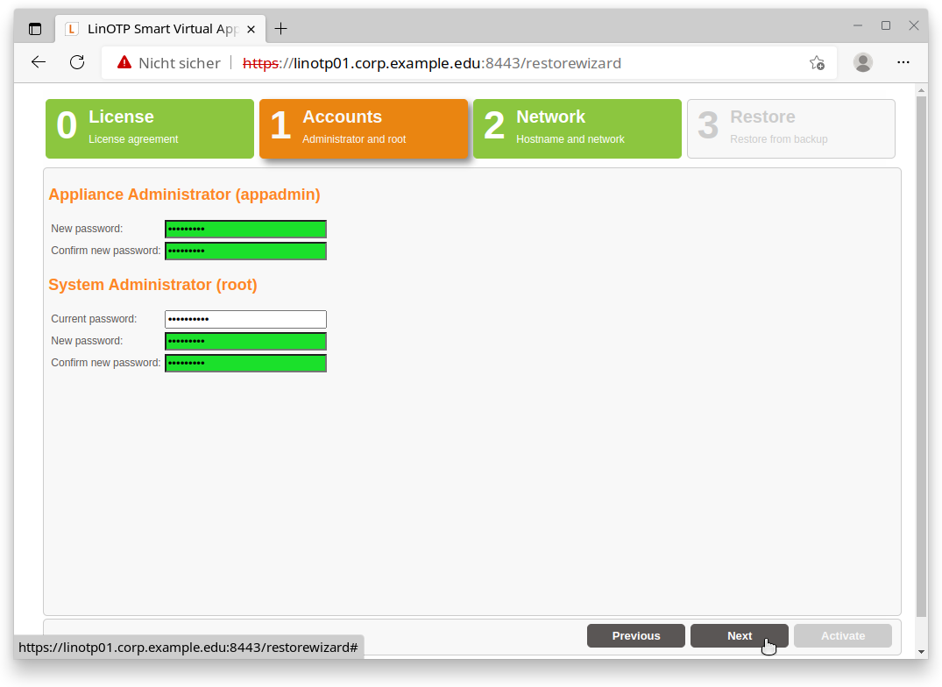Open a new tab with plus

coord(280,29)
